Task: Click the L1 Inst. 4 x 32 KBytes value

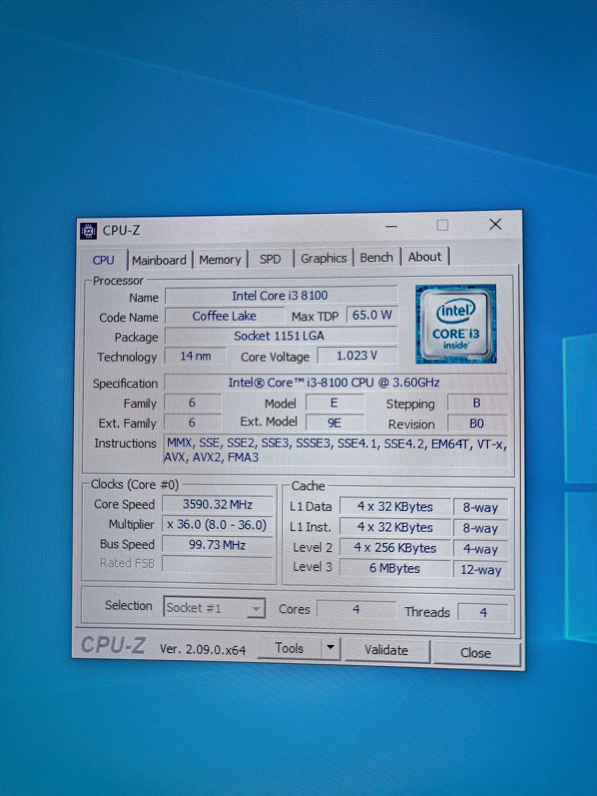Action: pos(395,527)
